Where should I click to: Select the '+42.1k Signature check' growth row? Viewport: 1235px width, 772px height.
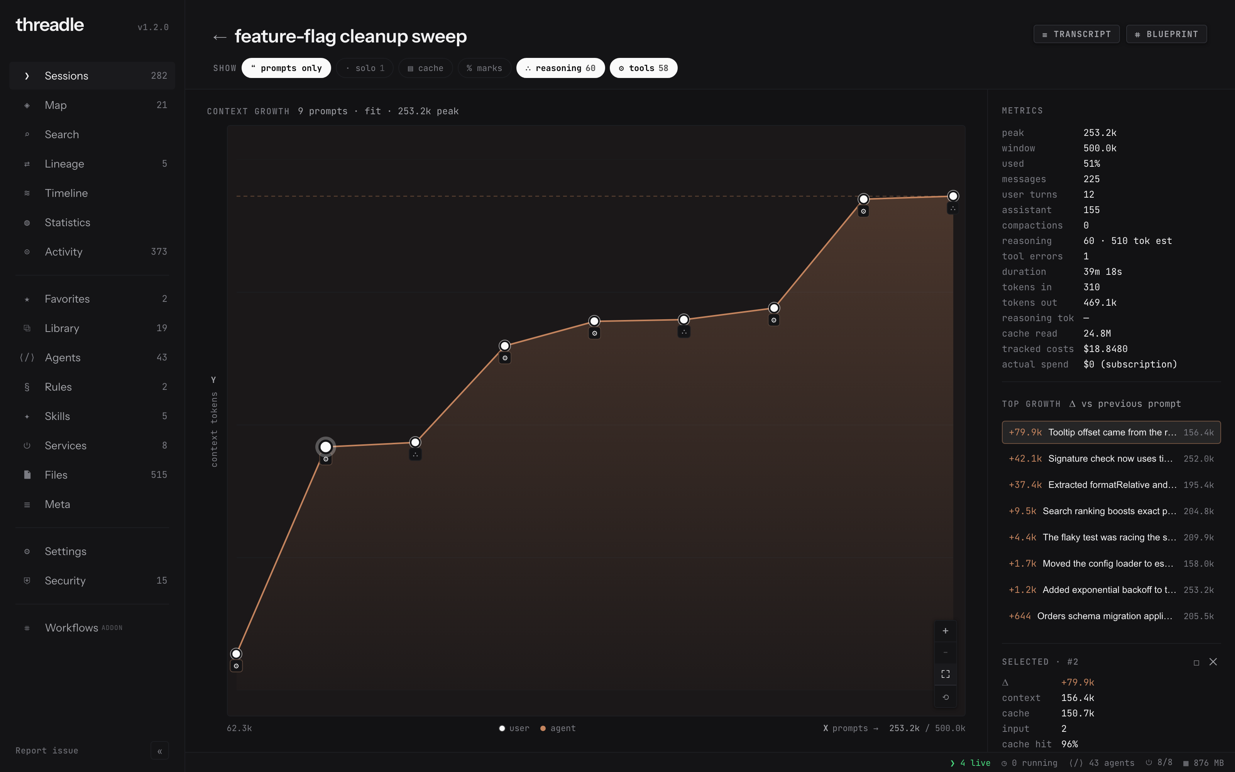click(x=1111, y=459)
